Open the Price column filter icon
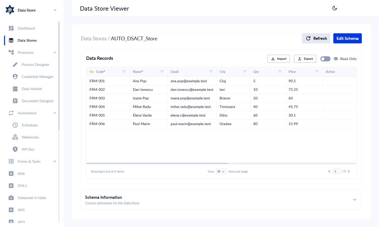The width and height of the screenshot is (379, 227). pyautogui.click(x=317, y=72)
